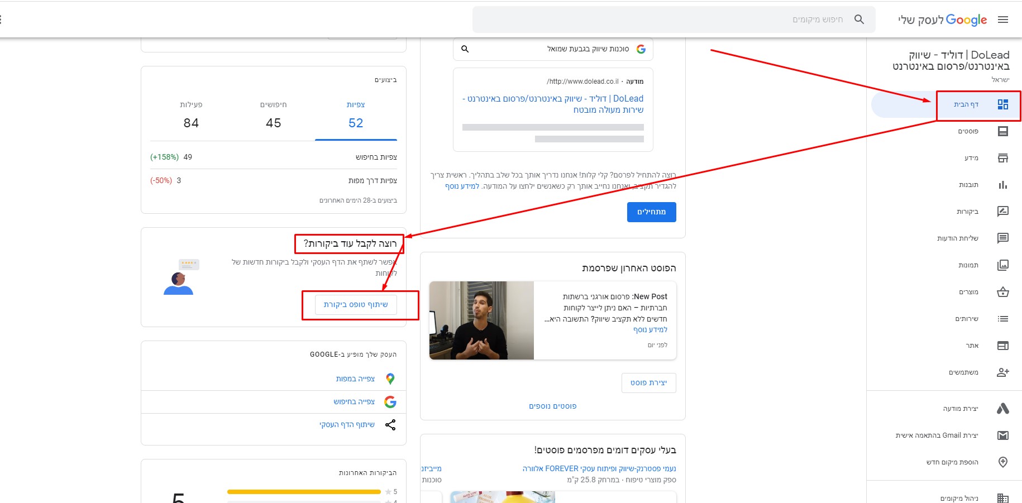The width and height of the screenshot is (1022, 503).
Task: Click the add location pin icon
Action: [1003, 462]
